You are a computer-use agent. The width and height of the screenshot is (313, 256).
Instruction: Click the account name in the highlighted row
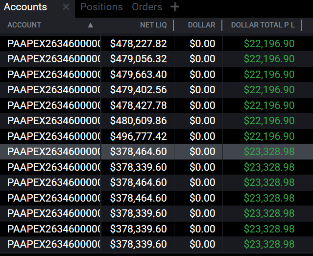pos(54,152)
